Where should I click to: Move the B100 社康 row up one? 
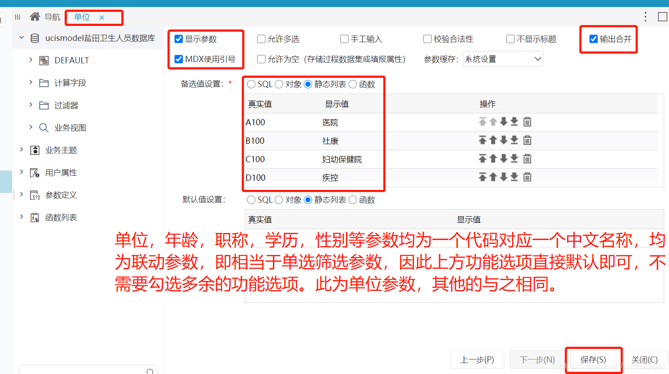click(x=493, y=140)
